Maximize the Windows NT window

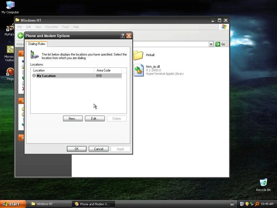click(x=219, y=20)
